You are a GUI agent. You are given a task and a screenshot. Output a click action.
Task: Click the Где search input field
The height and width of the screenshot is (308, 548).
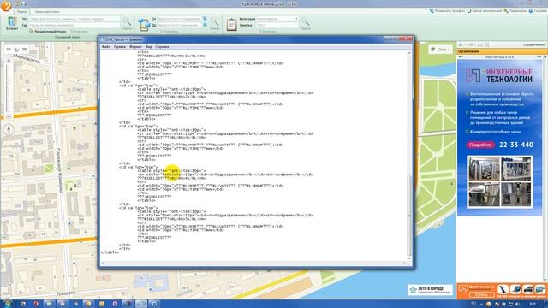tap(74, 25)
